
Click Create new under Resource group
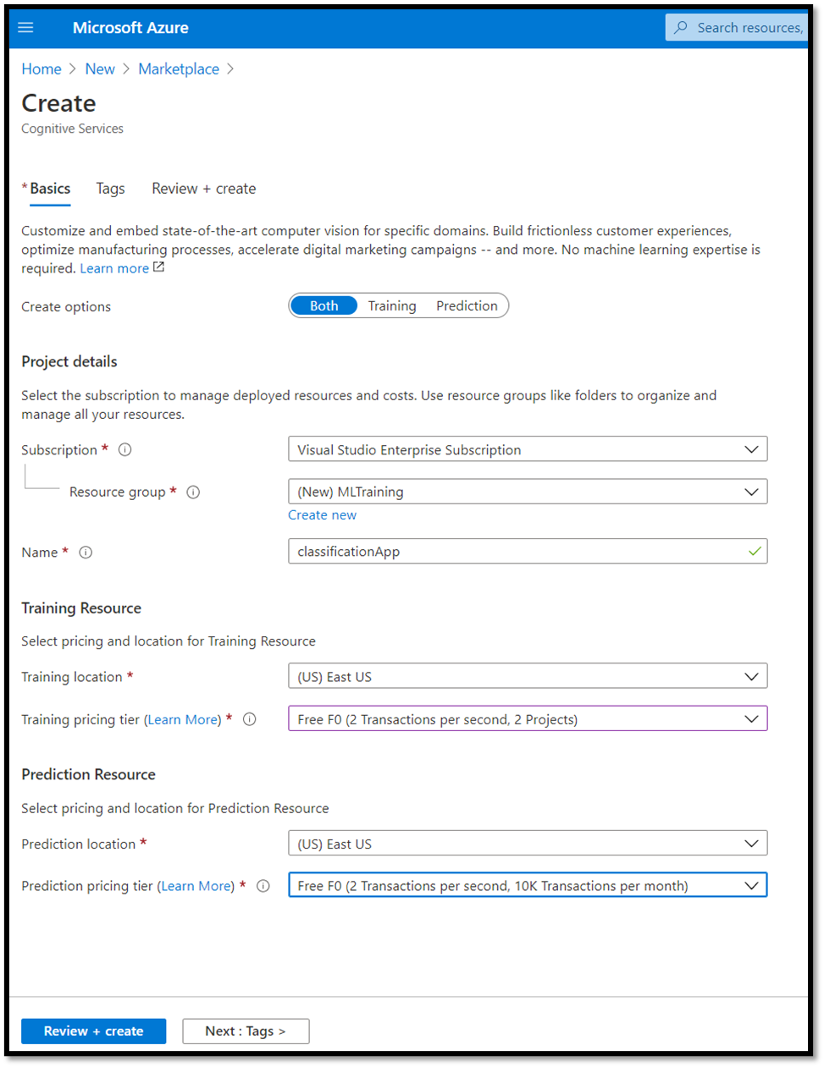coord(322,514)
